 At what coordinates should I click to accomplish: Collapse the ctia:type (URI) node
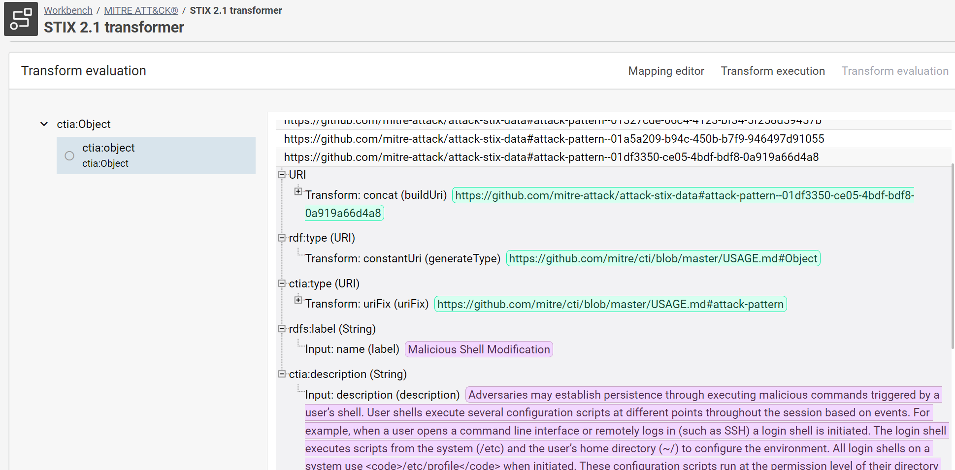(x=282, y=283)
